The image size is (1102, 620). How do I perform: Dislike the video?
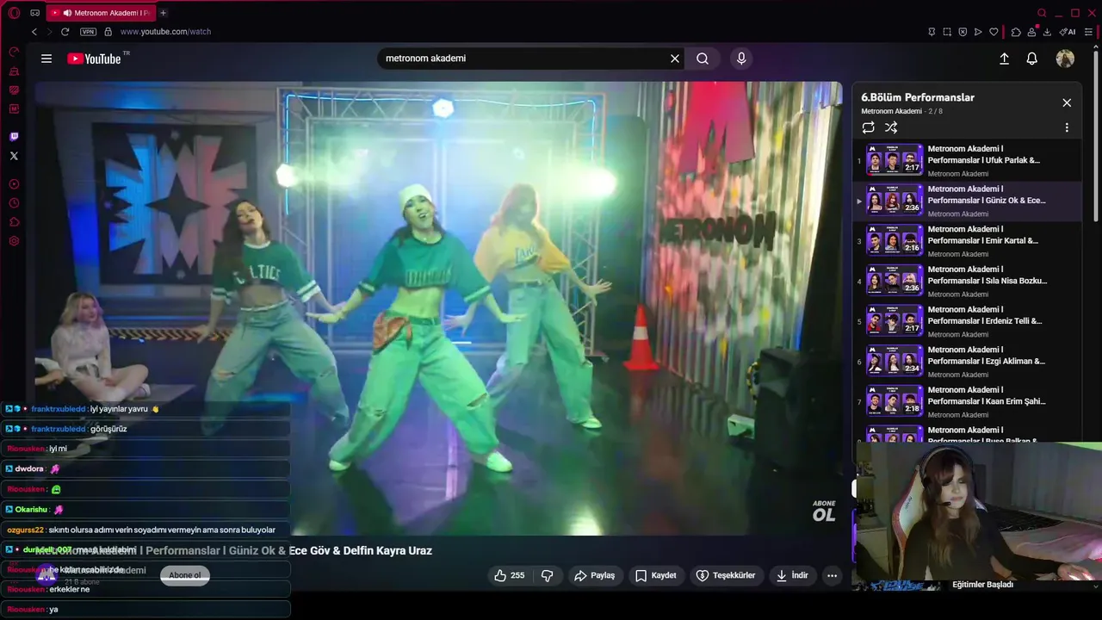click(x=547, y=575)
